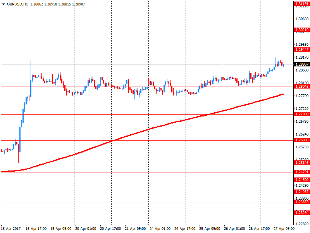The image size is (310, 233).
Task: Open the chart menu triangle beside GBPUSD,H1
Action: 3,4
